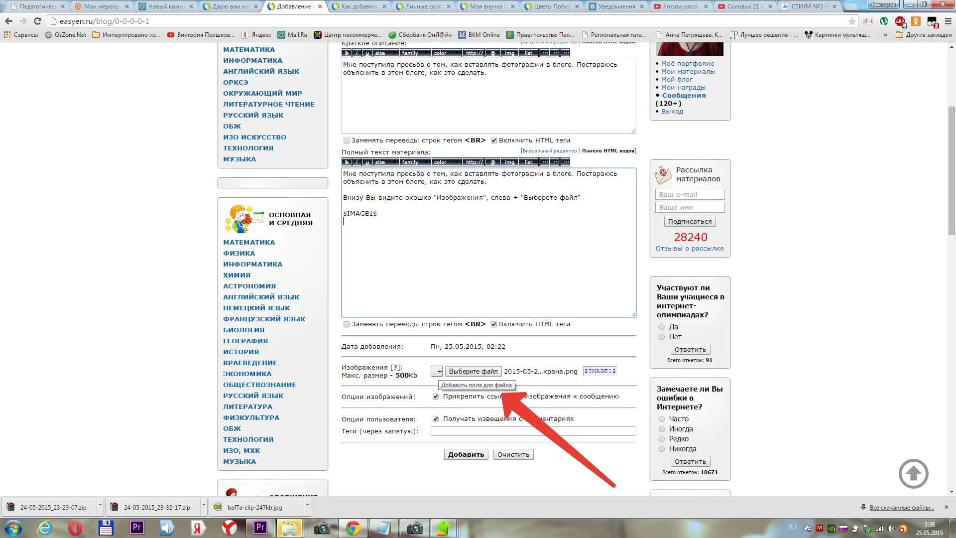956x538 pixels.
Task: Toggle 'Прикрепить ссылку' image option checkbox
Action: coord(436,397)
